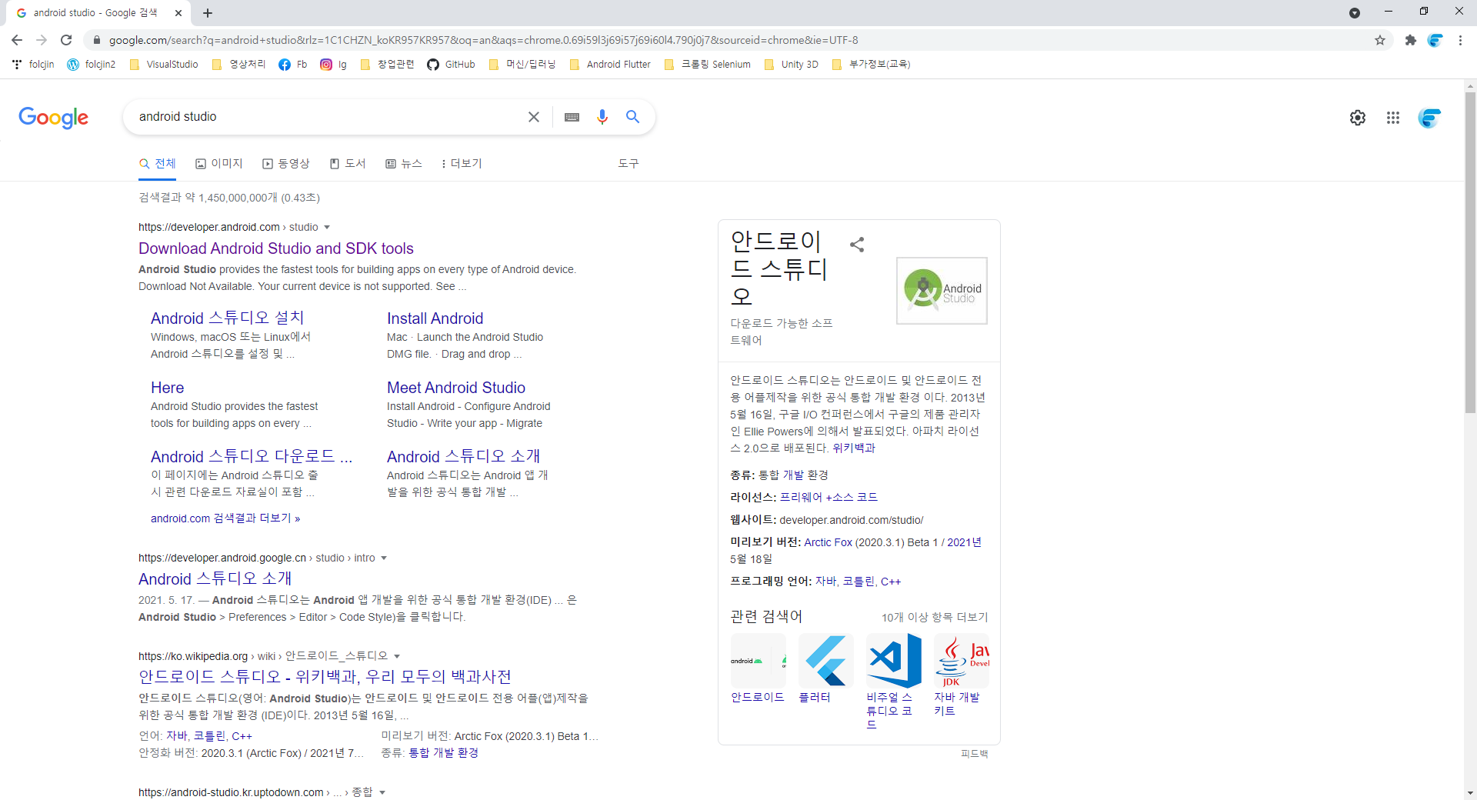Expand options arrow for uptodown.com result
This screenshot has height=800, width=1477.
pos(382,793)
